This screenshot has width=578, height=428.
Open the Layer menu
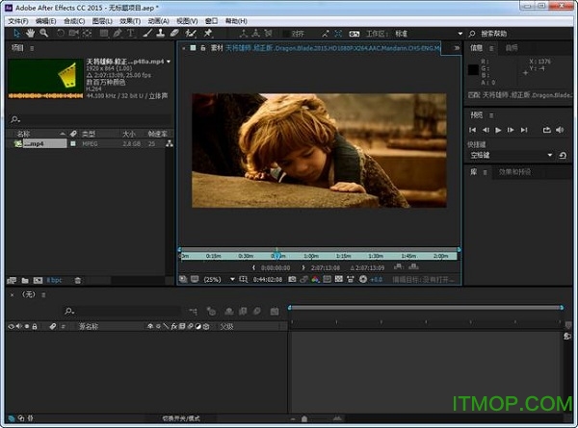102,21
